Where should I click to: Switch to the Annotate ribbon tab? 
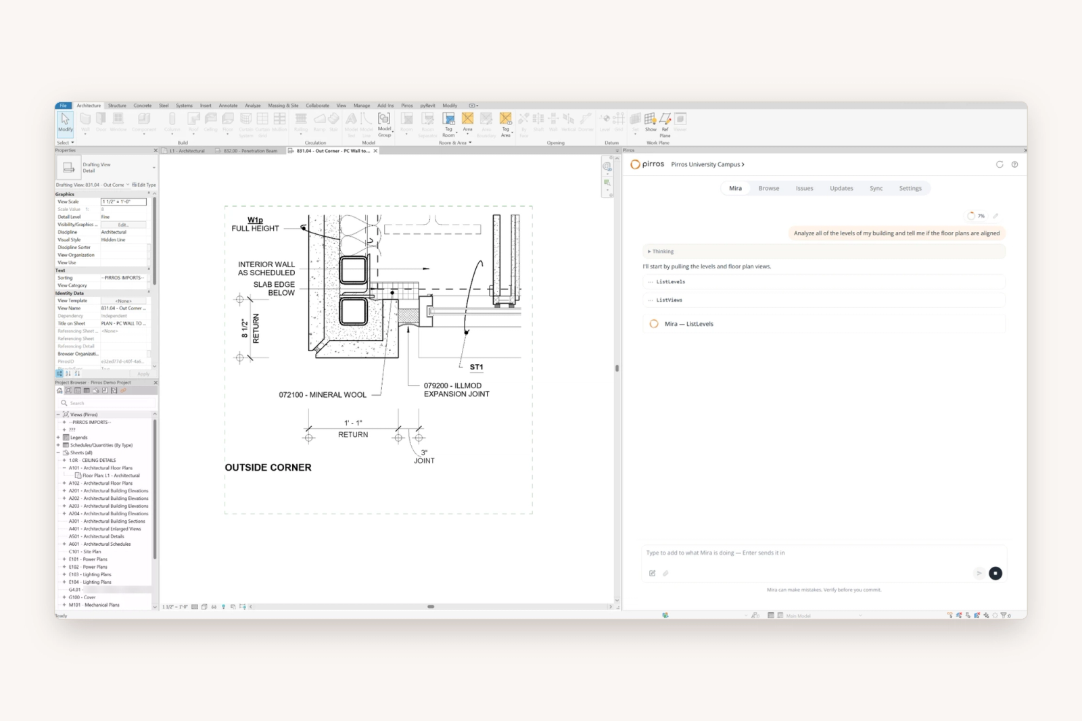228,106
